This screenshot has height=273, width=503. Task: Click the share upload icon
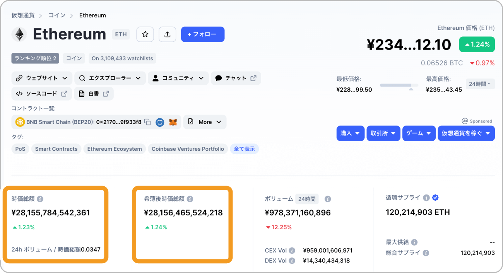click(x=167, y=34)
